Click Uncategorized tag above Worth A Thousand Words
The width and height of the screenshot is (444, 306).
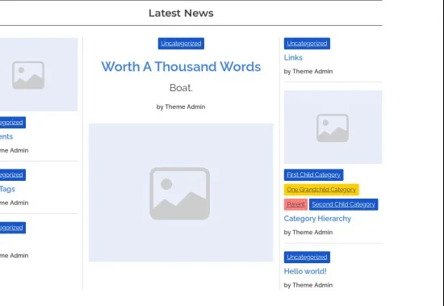[x=181, y=44]
